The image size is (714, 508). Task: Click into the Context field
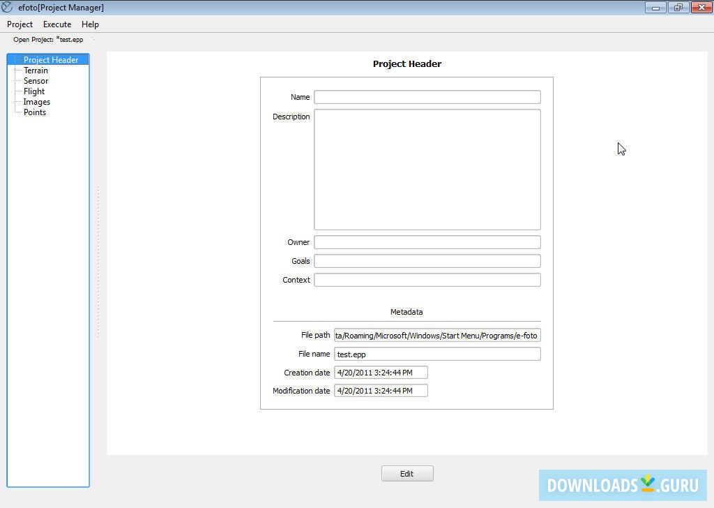(427, 280)
